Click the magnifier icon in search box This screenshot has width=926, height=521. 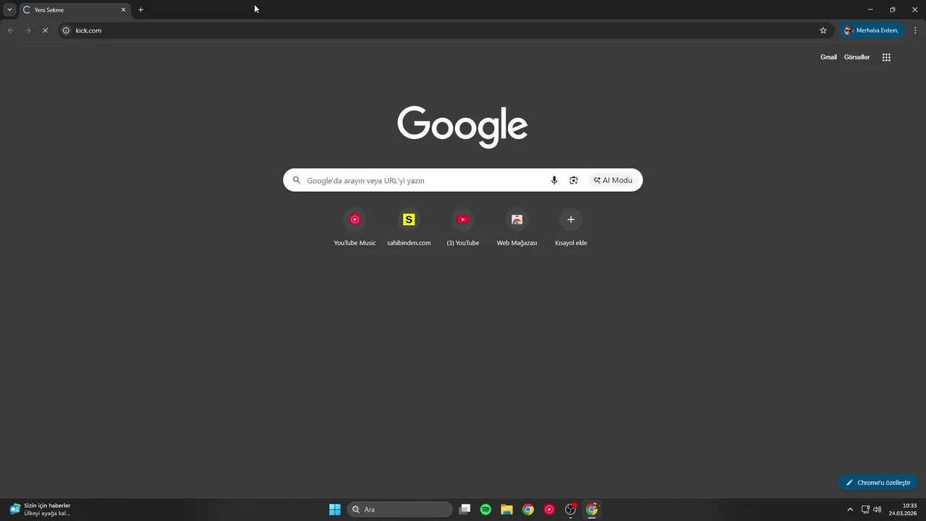[x=297, y=180]
